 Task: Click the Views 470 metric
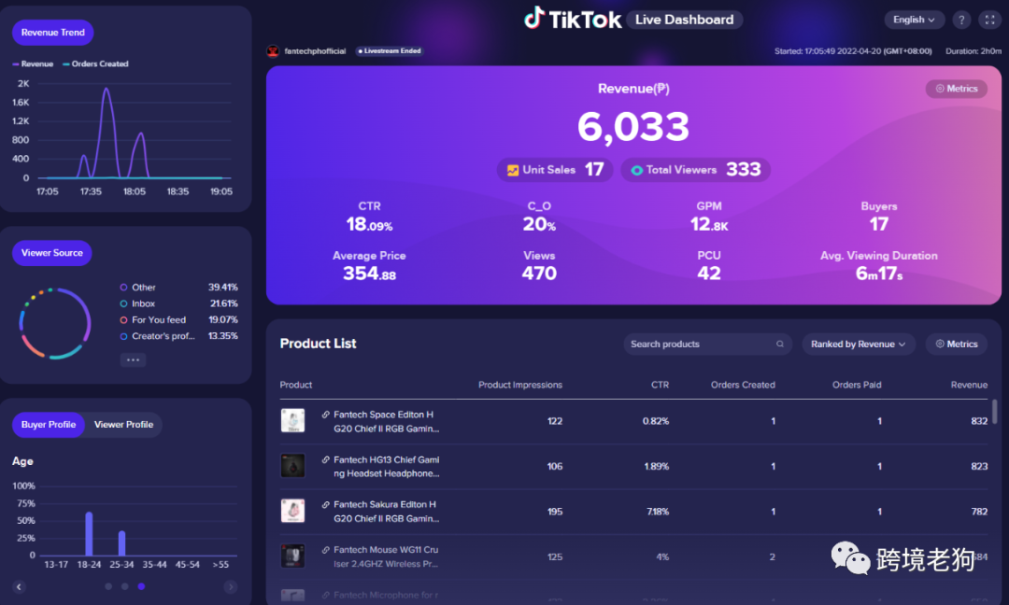click(x=539, y=265)
